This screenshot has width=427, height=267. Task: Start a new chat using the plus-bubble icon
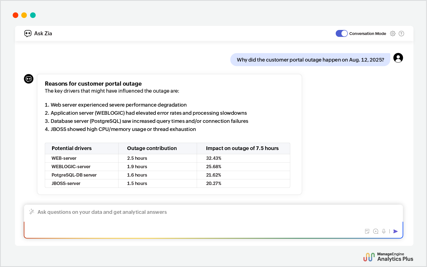tap(375, 231)
